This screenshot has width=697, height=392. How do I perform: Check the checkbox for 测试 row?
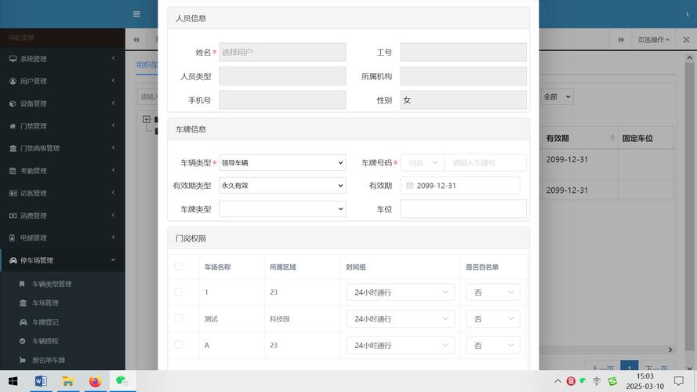click(179, 318)
